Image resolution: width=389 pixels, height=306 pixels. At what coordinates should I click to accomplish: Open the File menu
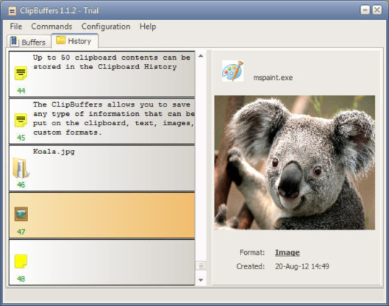(16, 27)
